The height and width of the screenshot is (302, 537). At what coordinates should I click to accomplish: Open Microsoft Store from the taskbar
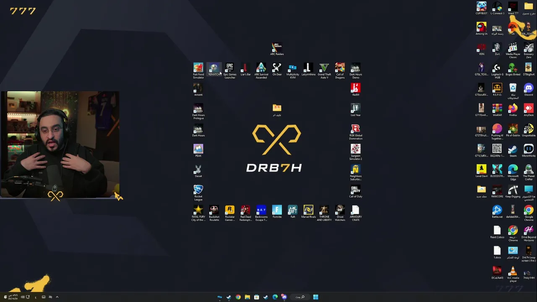tap(256, 297)
